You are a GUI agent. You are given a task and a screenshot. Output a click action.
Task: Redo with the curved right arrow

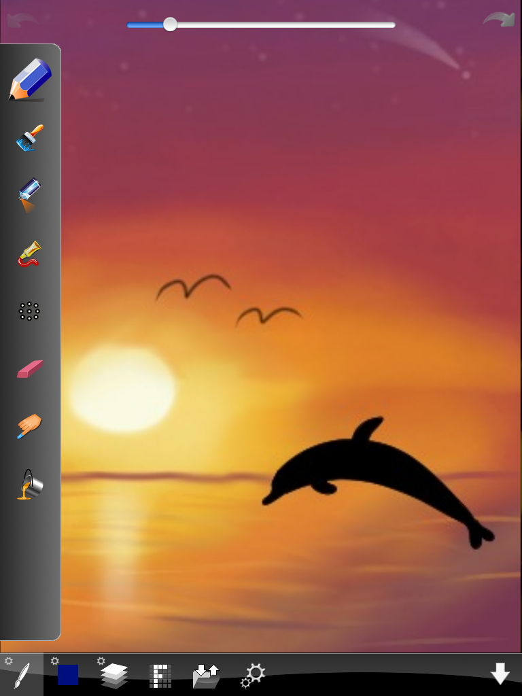tap(499, 20)
